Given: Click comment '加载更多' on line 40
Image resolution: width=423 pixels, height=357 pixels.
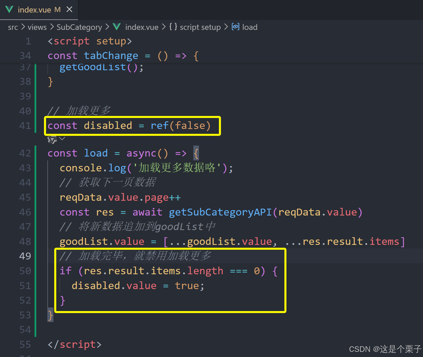Looking at the screenshot, I should pyautogui.click(x=88, y=111).
